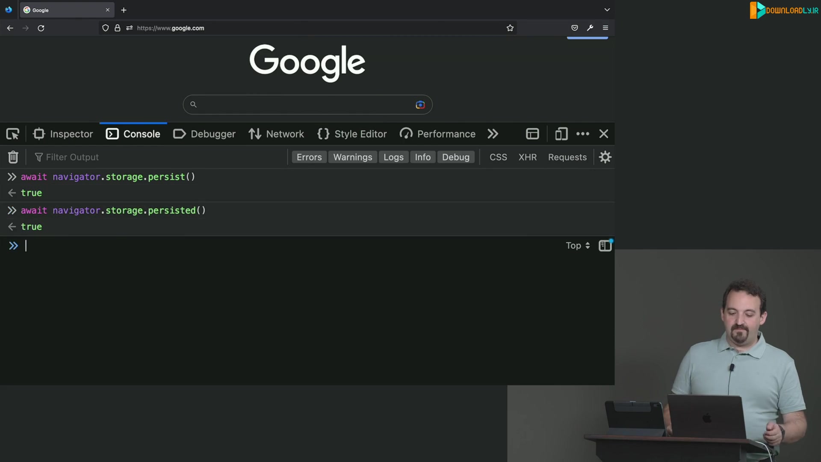Toggle the multiline console editor icon
The image size is (821, 462).
pos(605,246)
